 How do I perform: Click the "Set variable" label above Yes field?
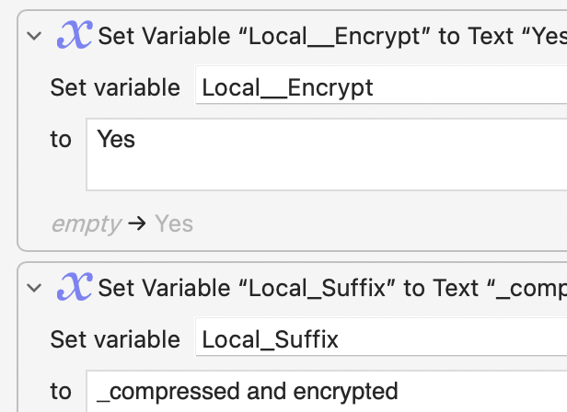[115, 87]
